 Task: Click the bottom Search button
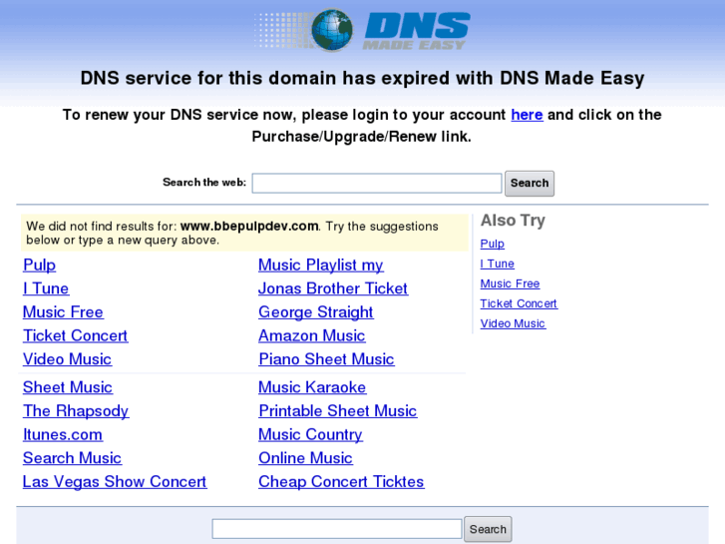[488, 529]
